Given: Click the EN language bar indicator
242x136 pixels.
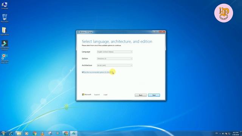Looking at the screenshot, I should [217, 133].
